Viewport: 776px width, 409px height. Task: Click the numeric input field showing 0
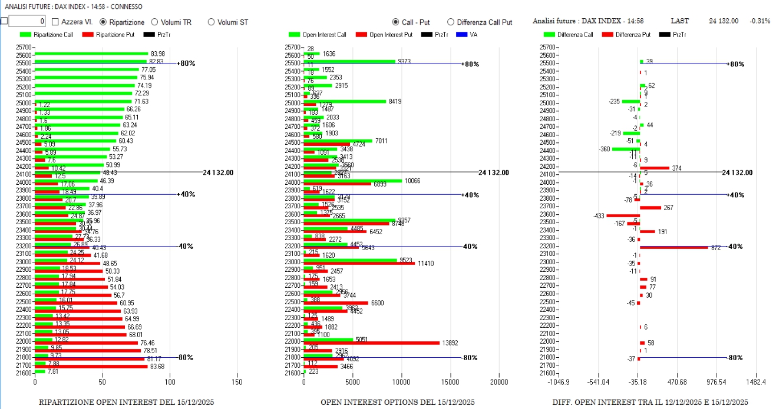coord(27,21)
